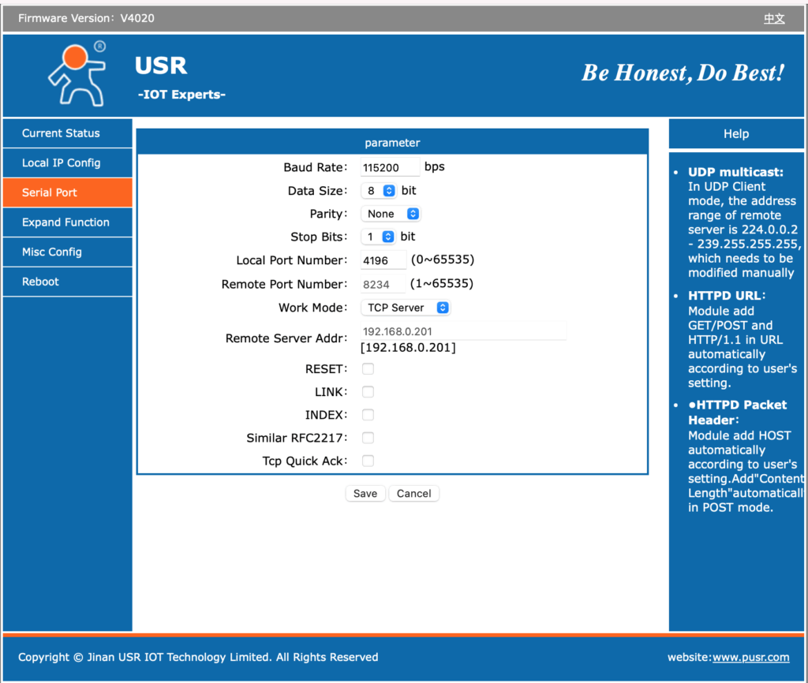Open the Data Size dropdown
This screenshot has height=683, width=808.
click(x=379, y=191)
